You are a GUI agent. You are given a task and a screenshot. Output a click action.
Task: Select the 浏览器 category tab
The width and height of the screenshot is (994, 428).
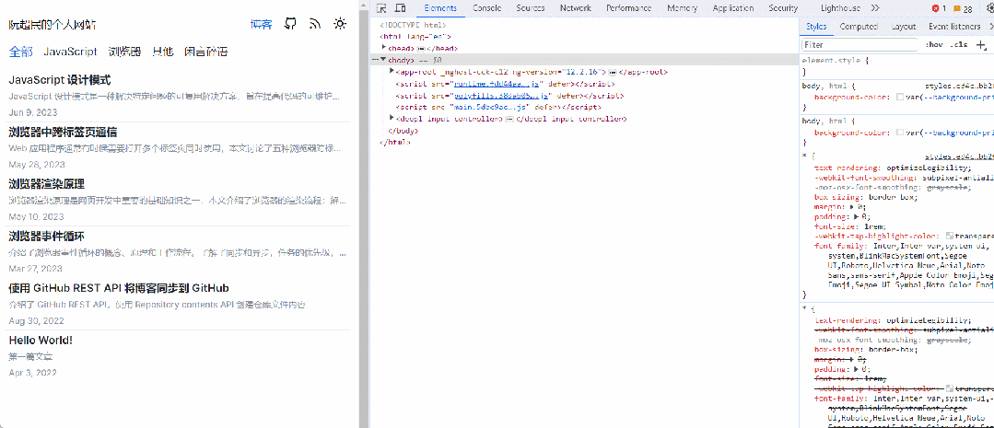click(x=124, y=52)
